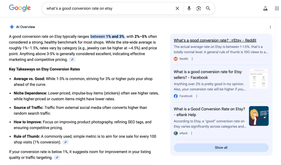Open citations via link icon after first paragraph
281x165 pixels.
point(72,59)
